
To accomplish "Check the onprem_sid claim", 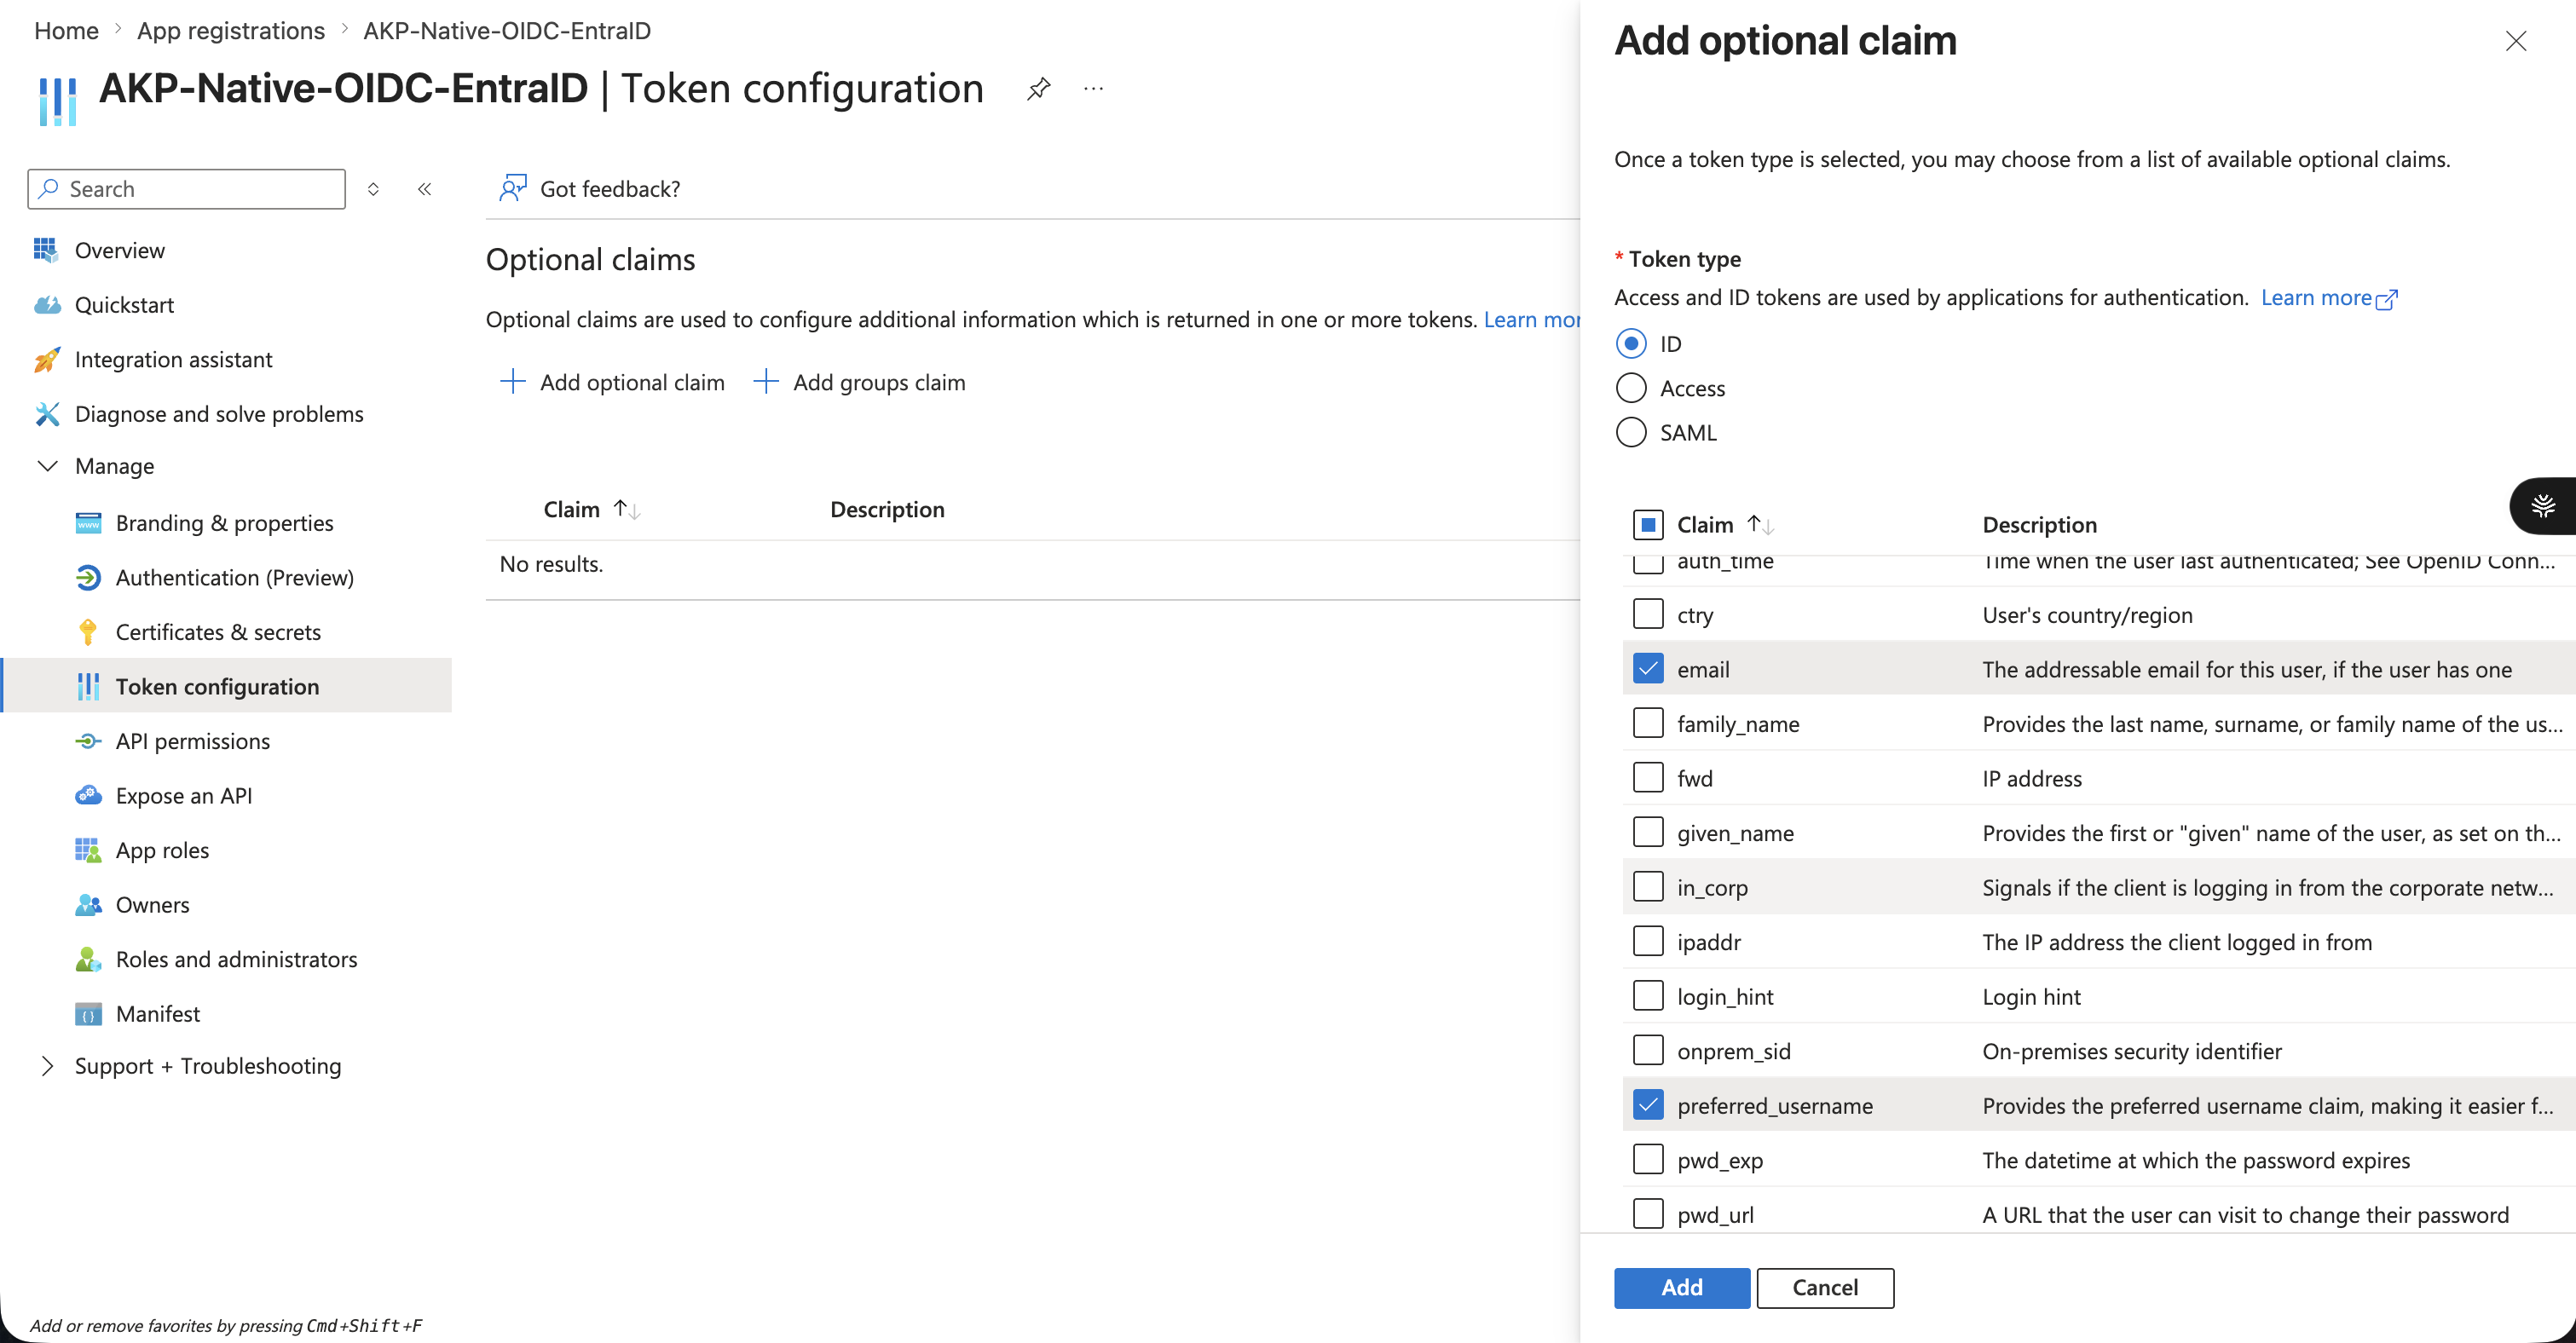I will [1648, 1050].
